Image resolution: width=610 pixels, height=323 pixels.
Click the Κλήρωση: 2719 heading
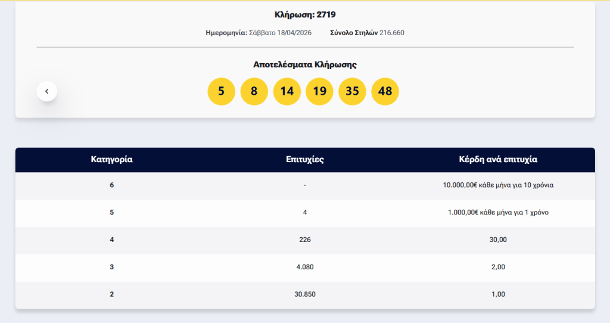click(x=304, y=14)
